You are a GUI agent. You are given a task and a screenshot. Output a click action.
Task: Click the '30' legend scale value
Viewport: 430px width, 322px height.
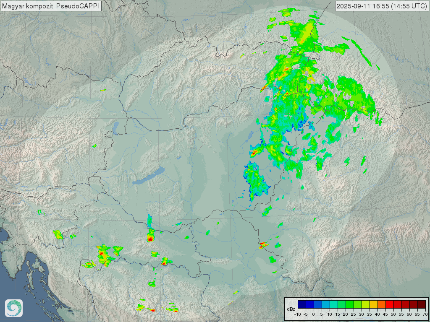coord(362,314)
